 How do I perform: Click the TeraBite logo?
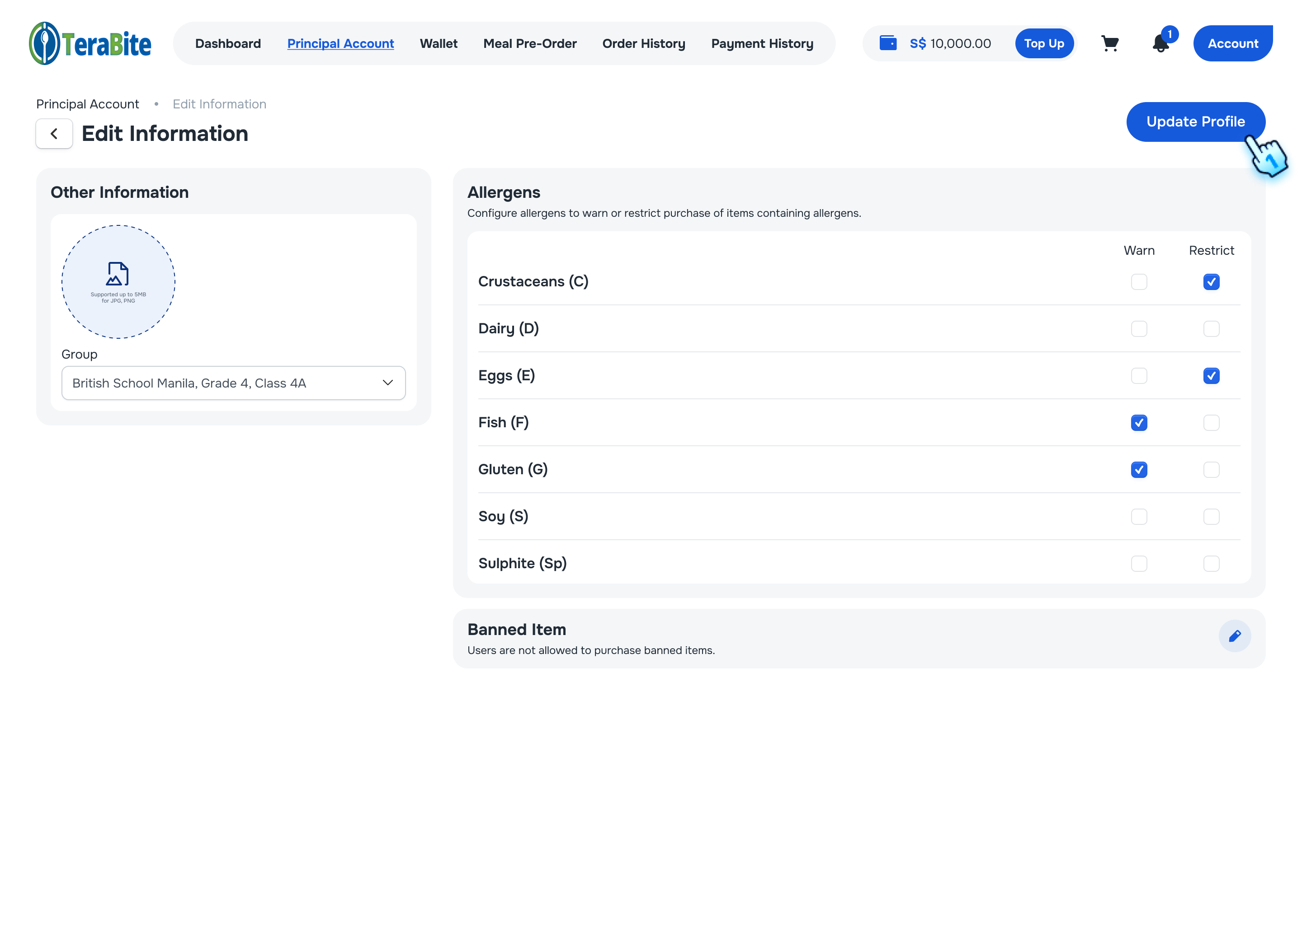pos(90,43)
